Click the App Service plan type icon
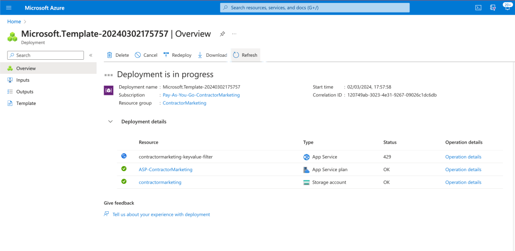515x251 pixels. (306, 170)
